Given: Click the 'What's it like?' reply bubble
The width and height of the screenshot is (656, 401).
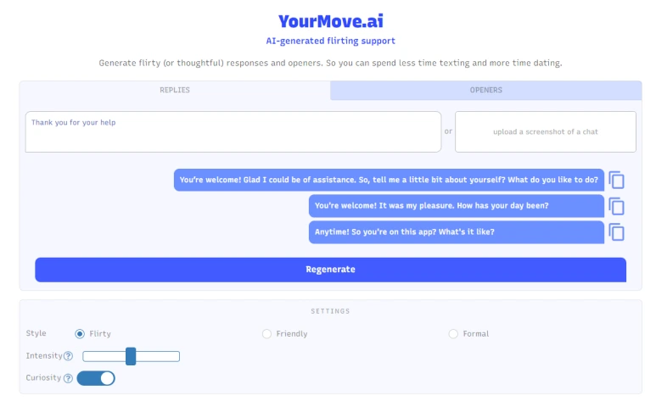Looking at the screenshot, I should 457,232.
